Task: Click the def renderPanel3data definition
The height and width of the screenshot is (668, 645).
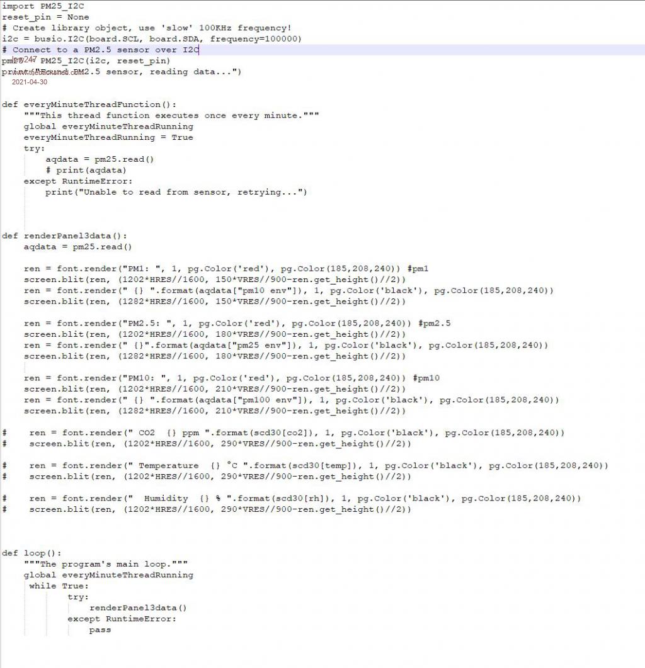Action: 64,236
